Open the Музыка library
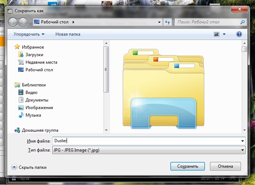 [33, 115]
